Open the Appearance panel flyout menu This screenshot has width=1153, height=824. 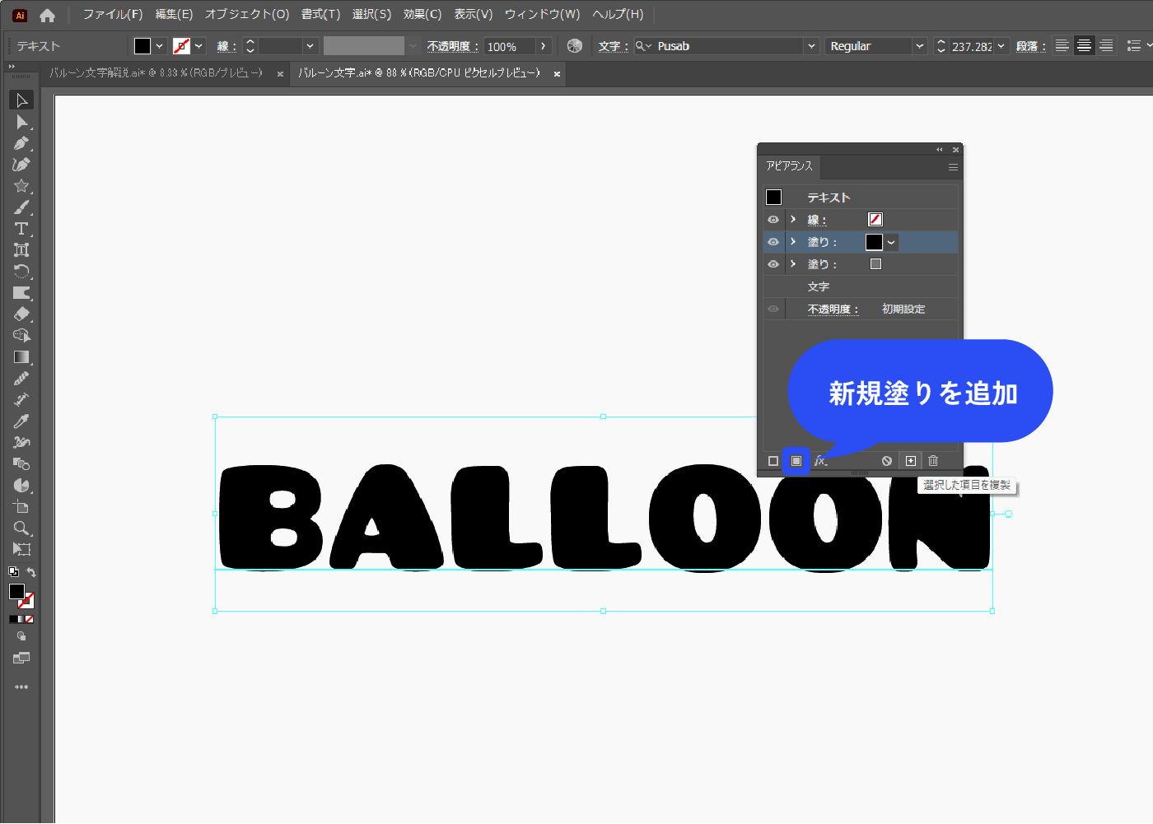[953, 166]
